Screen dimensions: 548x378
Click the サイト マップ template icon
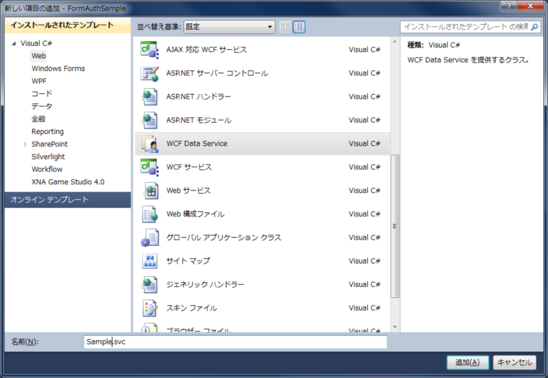coord(150,261)
